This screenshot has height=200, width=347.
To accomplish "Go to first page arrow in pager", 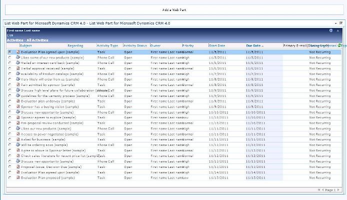I will coord(318,190).
